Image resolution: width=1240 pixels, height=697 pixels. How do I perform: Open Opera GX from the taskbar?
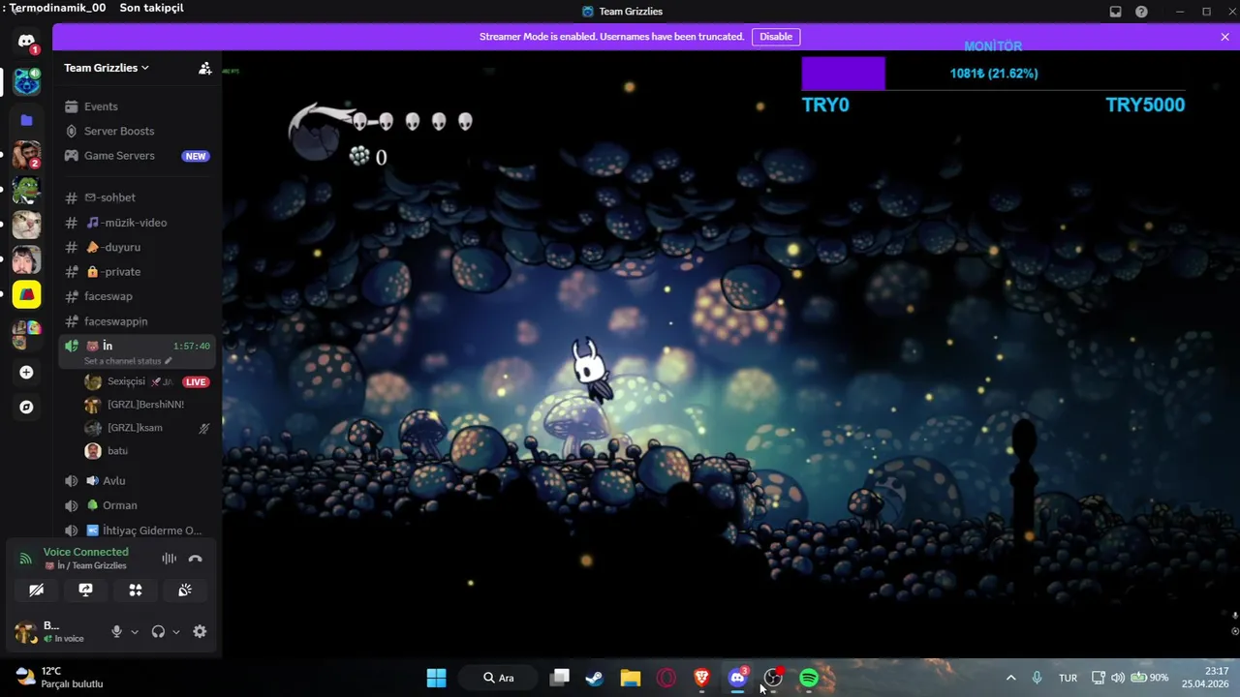(x=666, y=678)
